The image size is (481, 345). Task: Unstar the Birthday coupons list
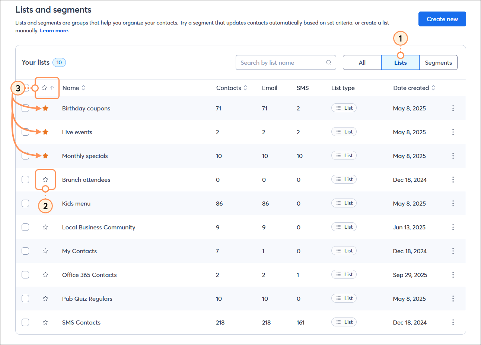point(45,108)
